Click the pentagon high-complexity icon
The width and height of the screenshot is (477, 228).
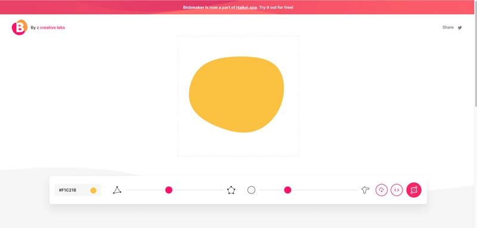[231, 190]
